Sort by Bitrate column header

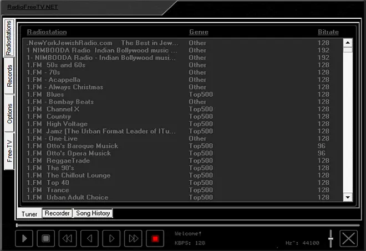tap(328, 32)
